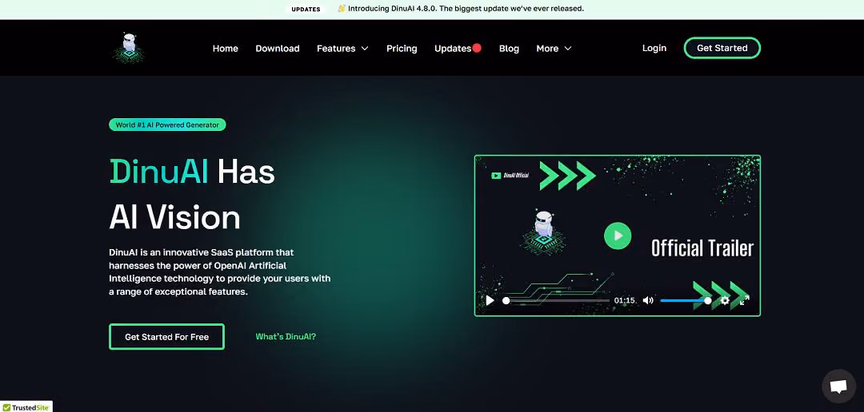Click the DinuAI Official YouTube channel label
This screenshot has height=412, width=864.
tap(510, 176)
